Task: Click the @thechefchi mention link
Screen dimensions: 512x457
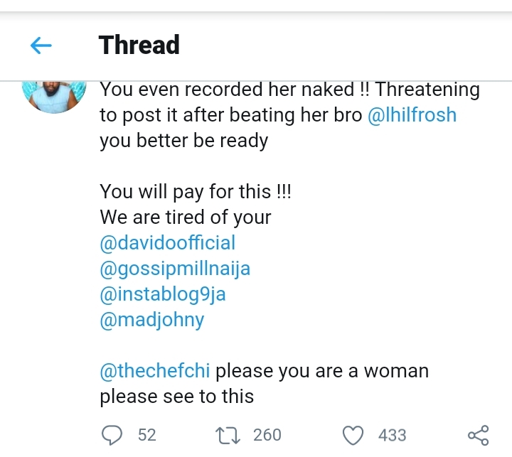Action: click(x=155, y=371)
